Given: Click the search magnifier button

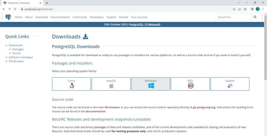Looking at the screenshot, I should [x=255, y=17].
